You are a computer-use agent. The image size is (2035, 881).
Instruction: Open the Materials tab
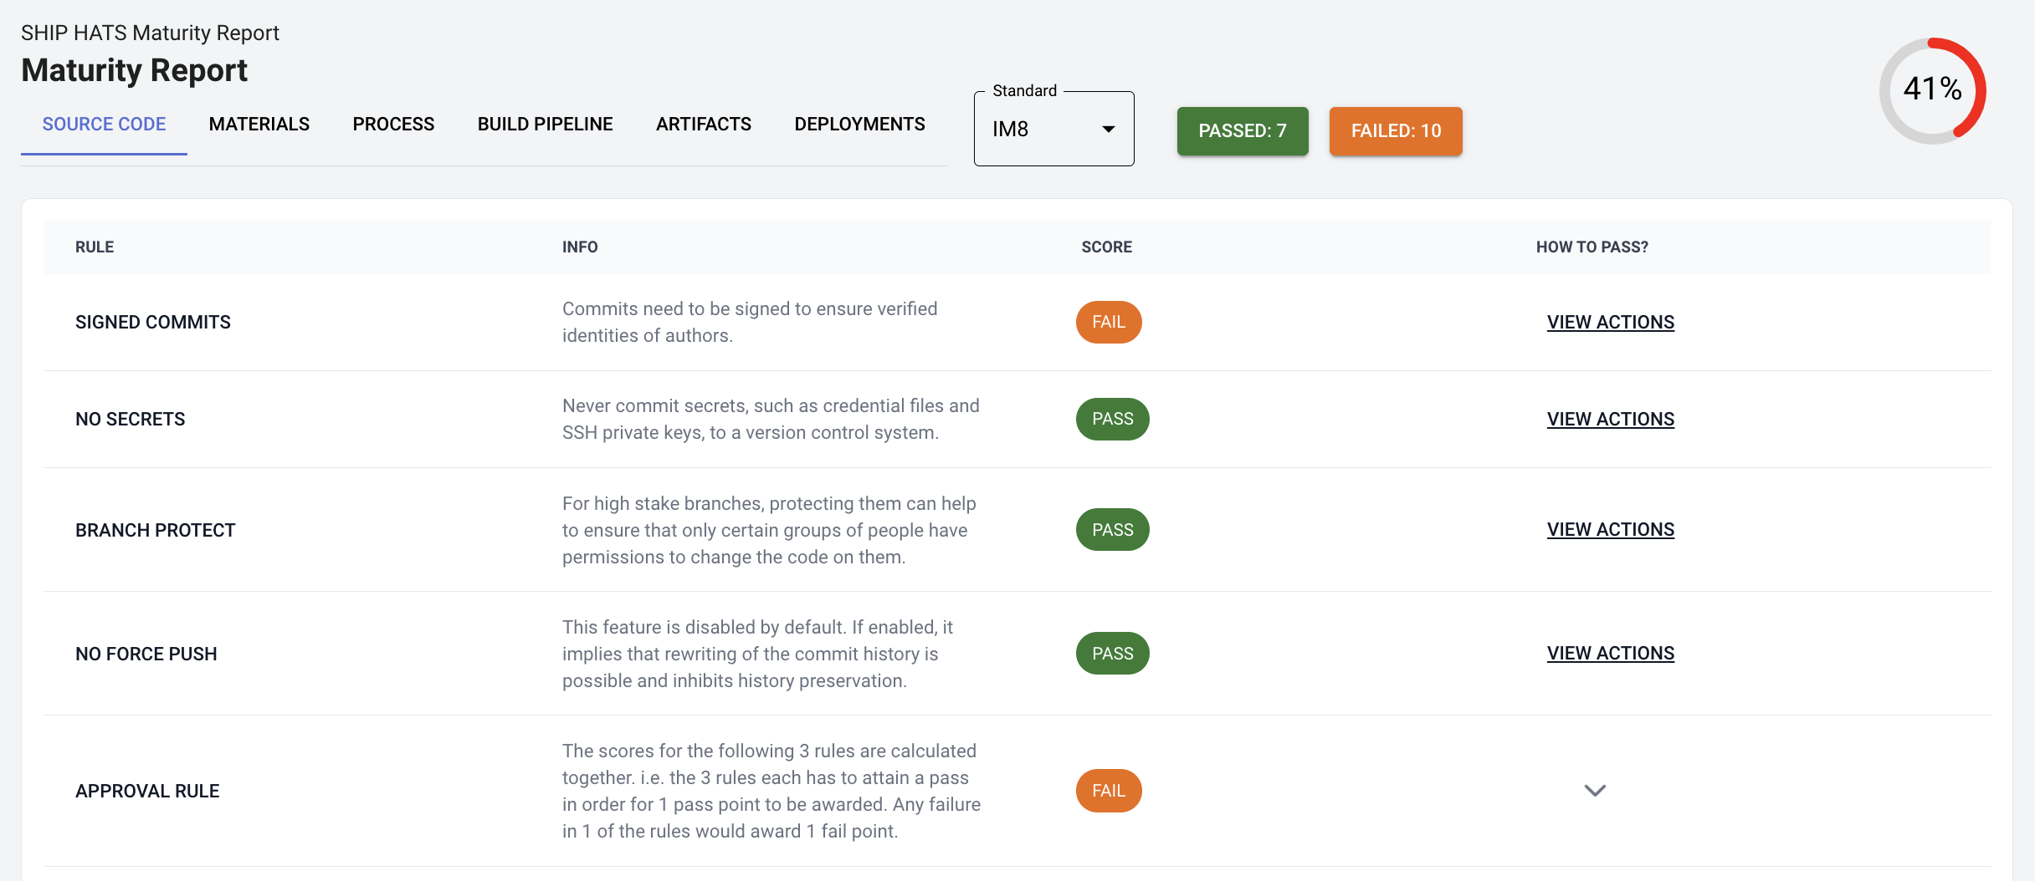click(259, 125)
